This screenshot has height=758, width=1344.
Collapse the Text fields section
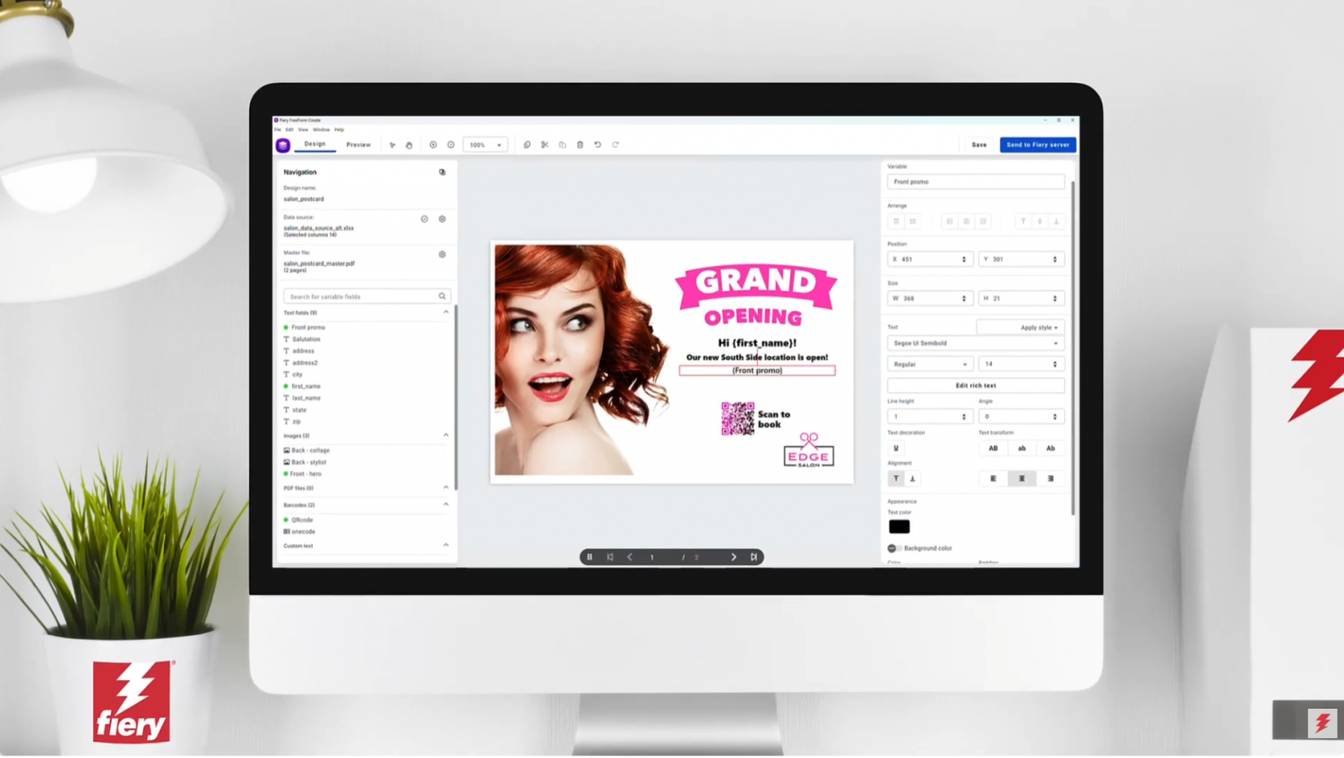tap(446, 313)
